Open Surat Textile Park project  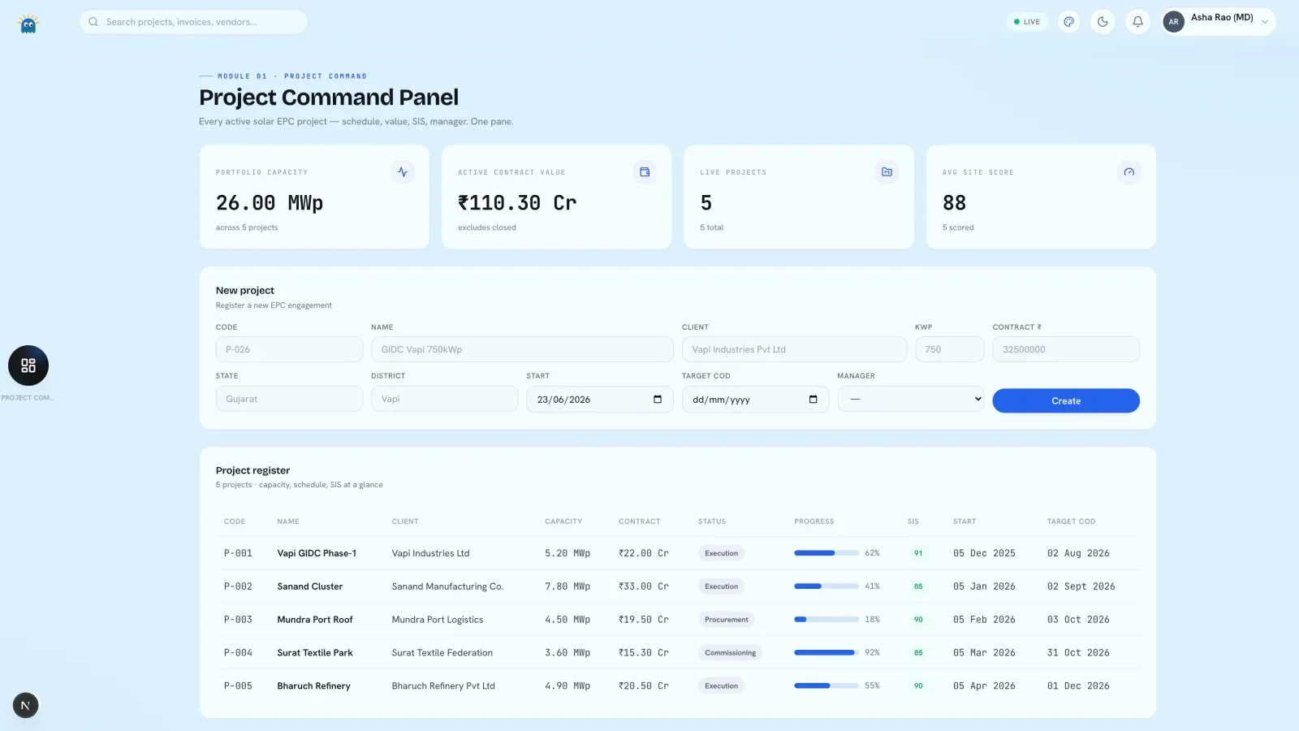click(x=315, y=653)
